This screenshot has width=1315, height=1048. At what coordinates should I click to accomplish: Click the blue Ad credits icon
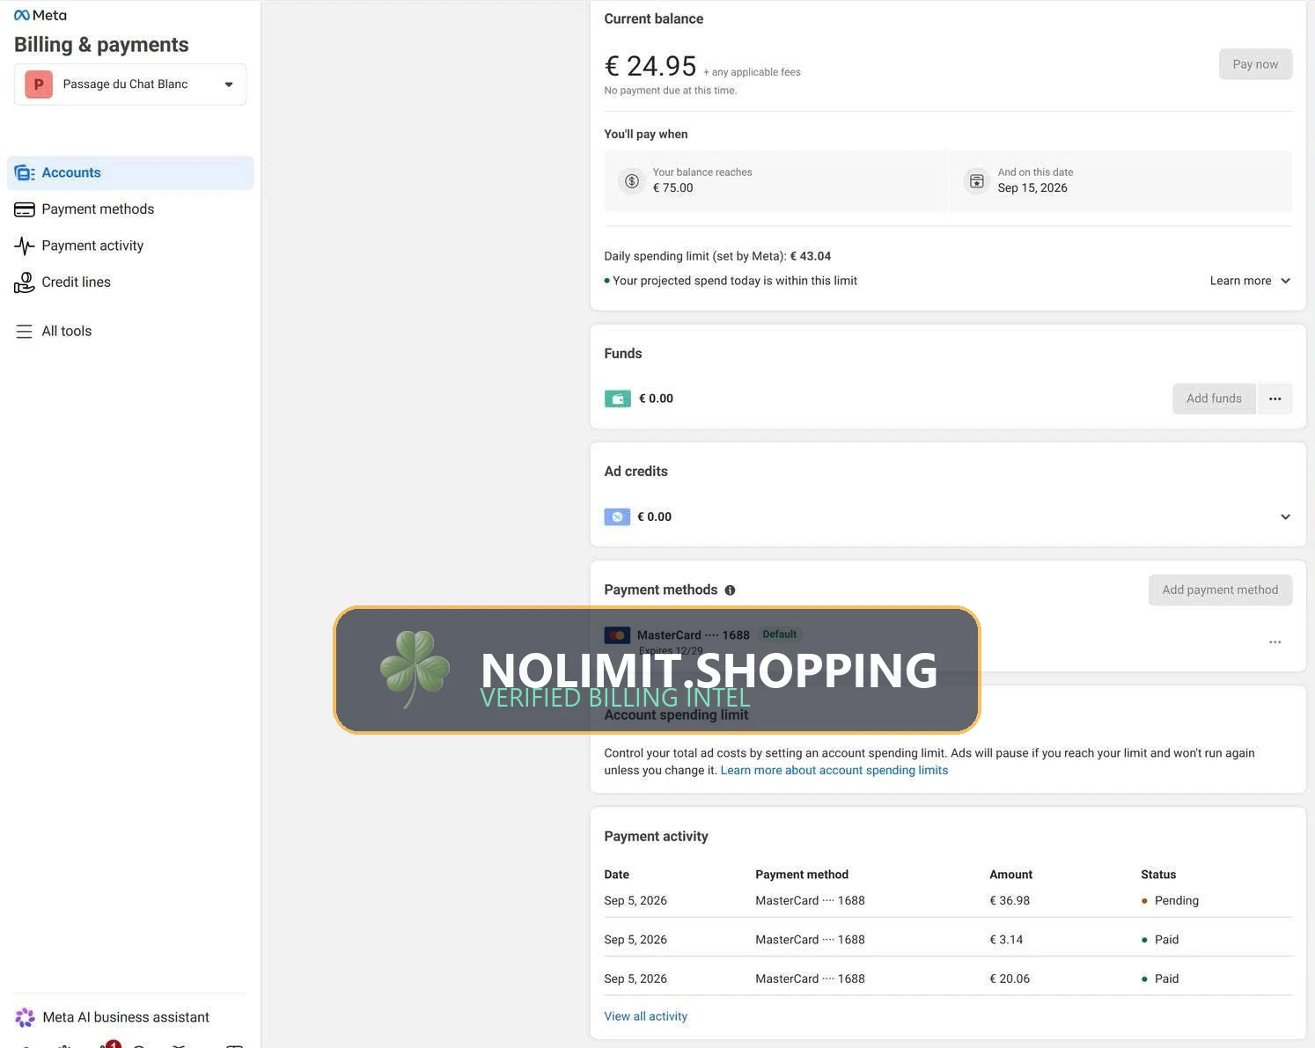617,517
